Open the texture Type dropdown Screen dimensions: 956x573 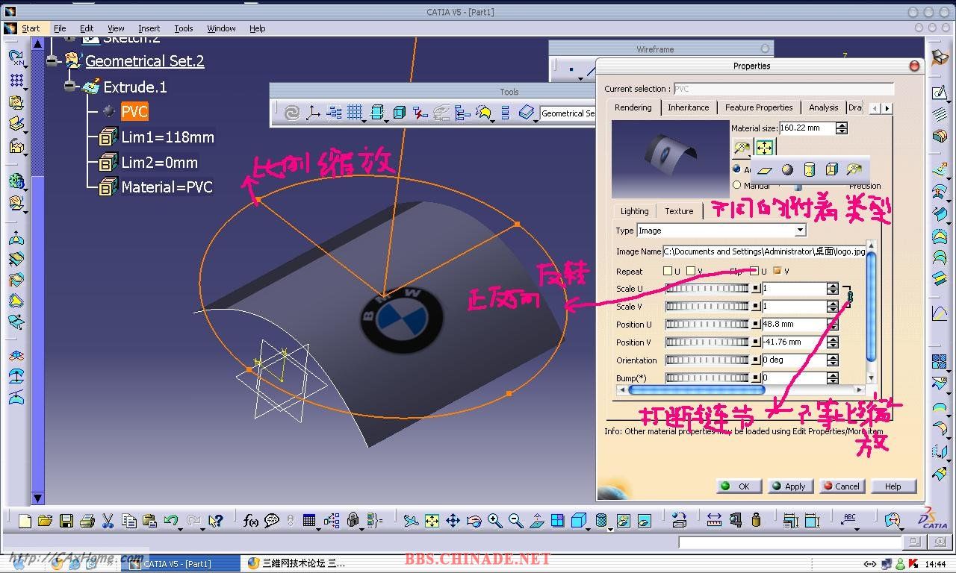click(801, 231)
